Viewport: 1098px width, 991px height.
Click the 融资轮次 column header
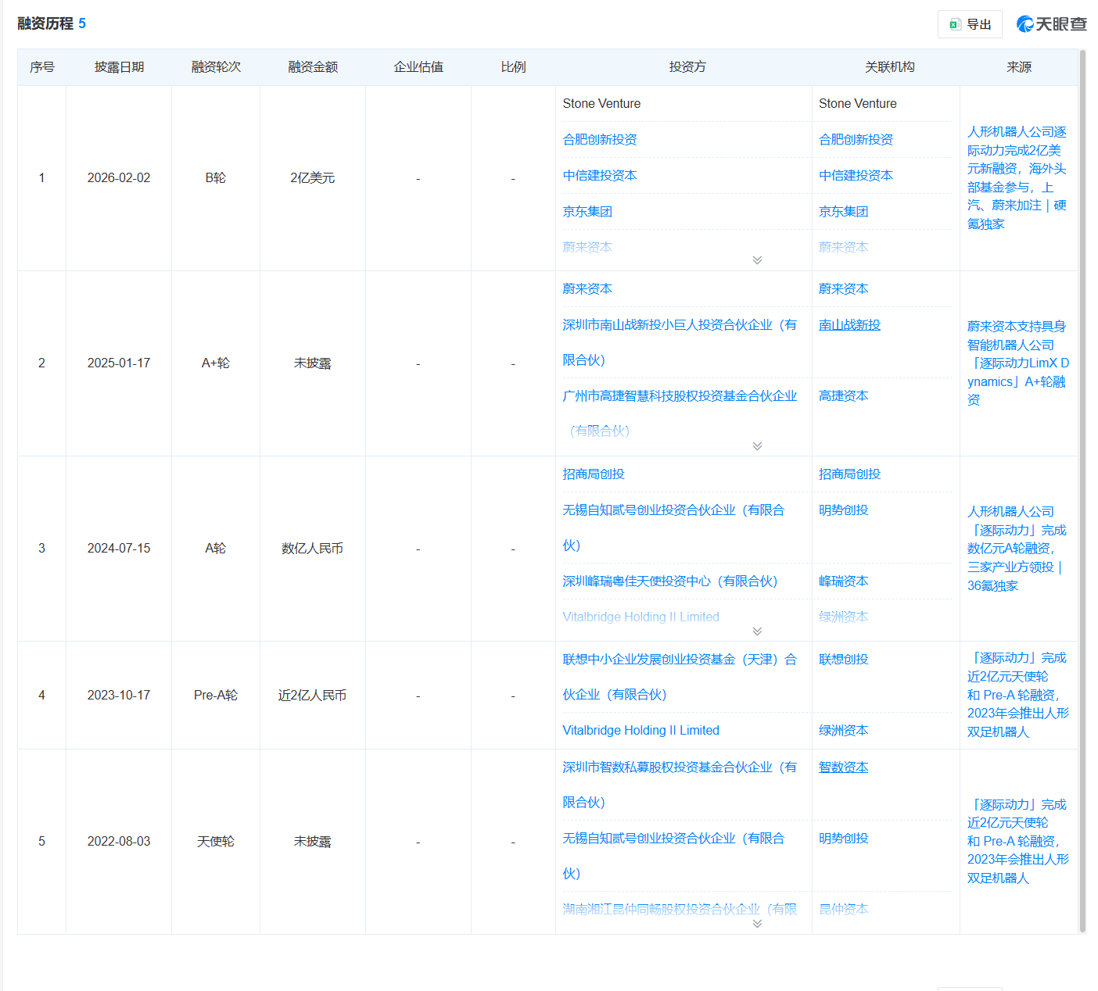coord(216,67)
